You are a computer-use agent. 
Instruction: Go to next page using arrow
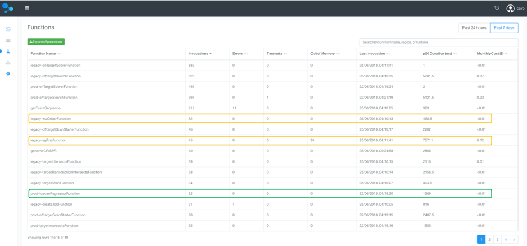click(514, 239)
